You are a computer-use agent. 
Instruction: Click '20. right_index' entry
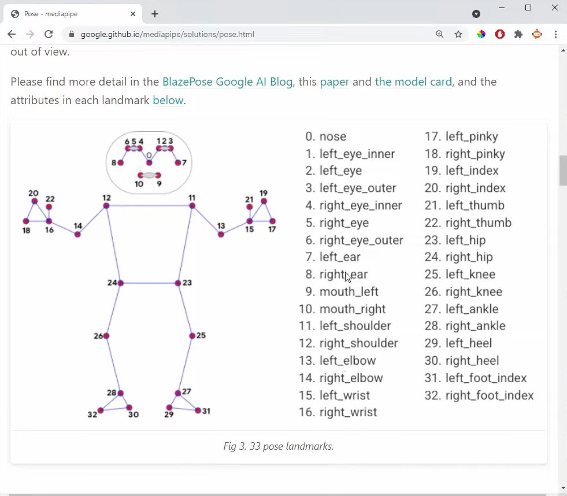tap(465, 188)
